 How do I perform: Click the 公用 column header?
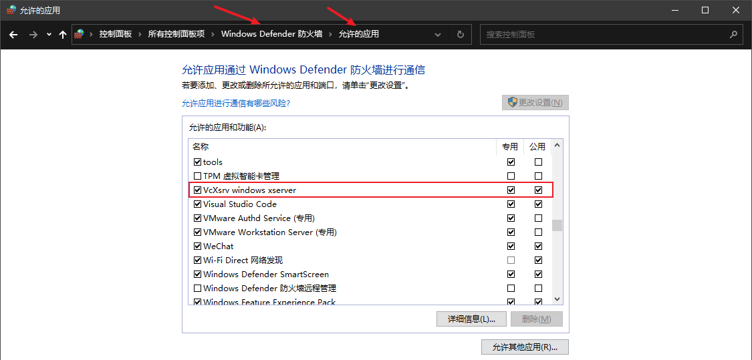click(x=538, y=147)
